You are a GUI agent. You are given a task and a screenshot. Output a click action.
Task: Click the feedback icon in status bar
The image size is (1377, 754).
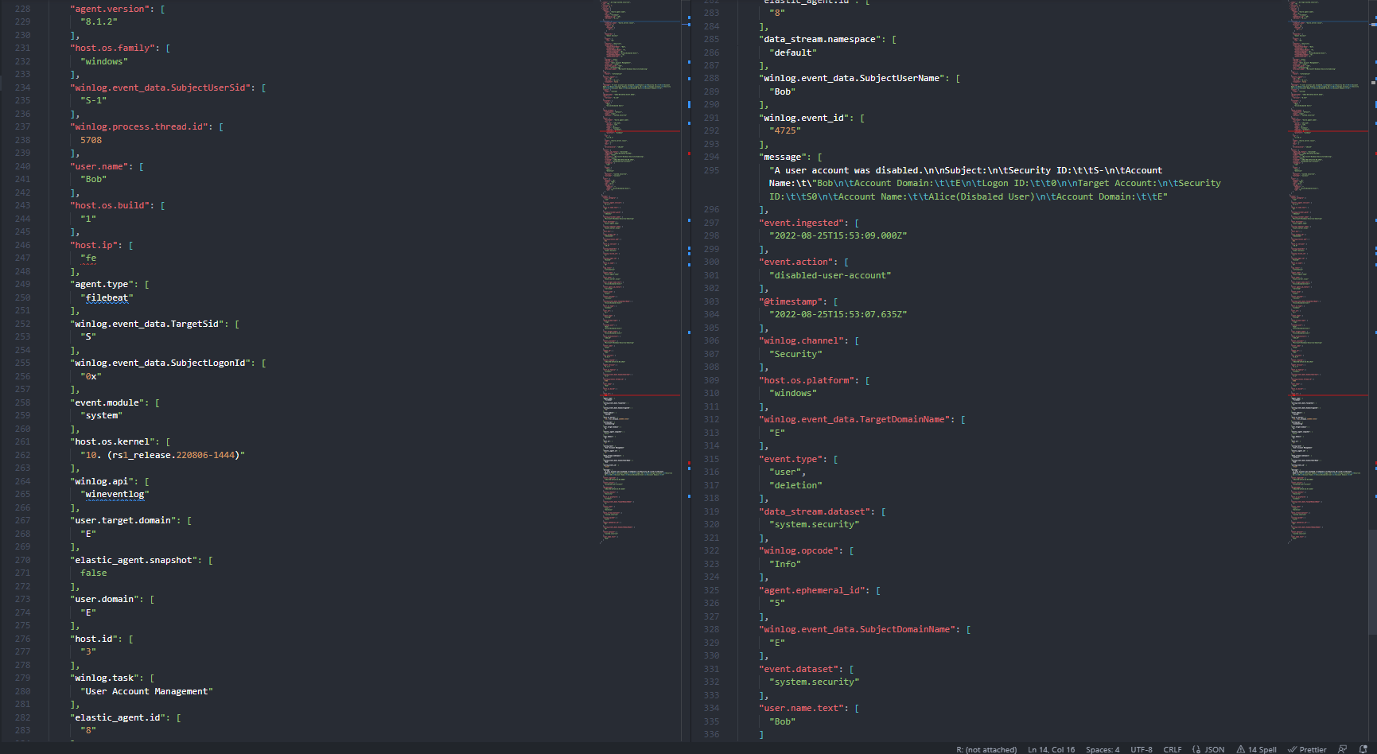tap(1343, 749)
